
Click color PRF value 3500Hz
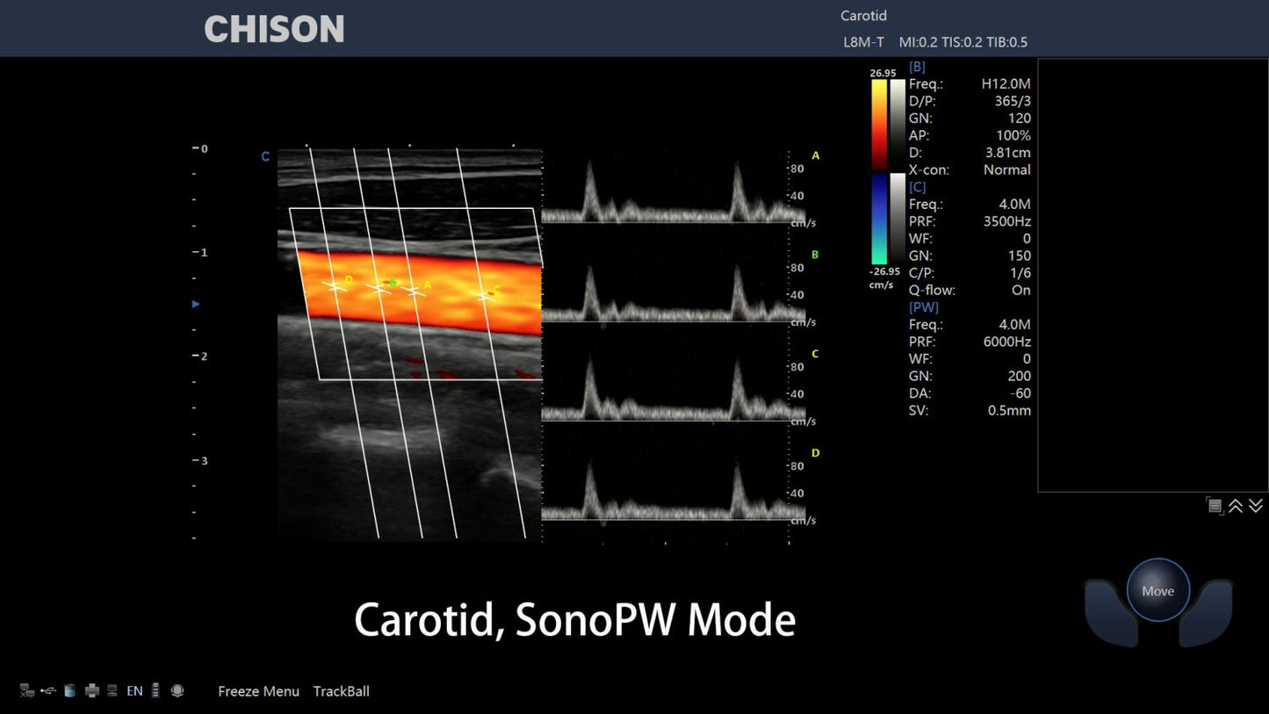1007,221
